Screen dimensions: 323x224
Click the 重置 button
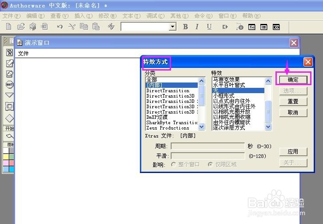pyautogui.click(x=293, y=102)
